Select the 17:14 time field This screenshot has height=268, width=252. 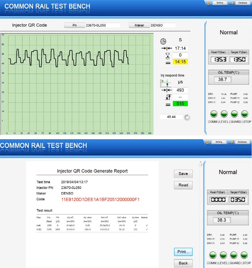(x=180, y=48)
